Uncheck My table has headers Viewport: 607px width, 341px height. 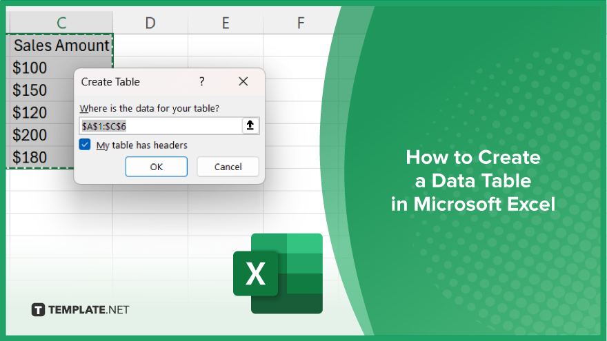(x=85, y=145)
